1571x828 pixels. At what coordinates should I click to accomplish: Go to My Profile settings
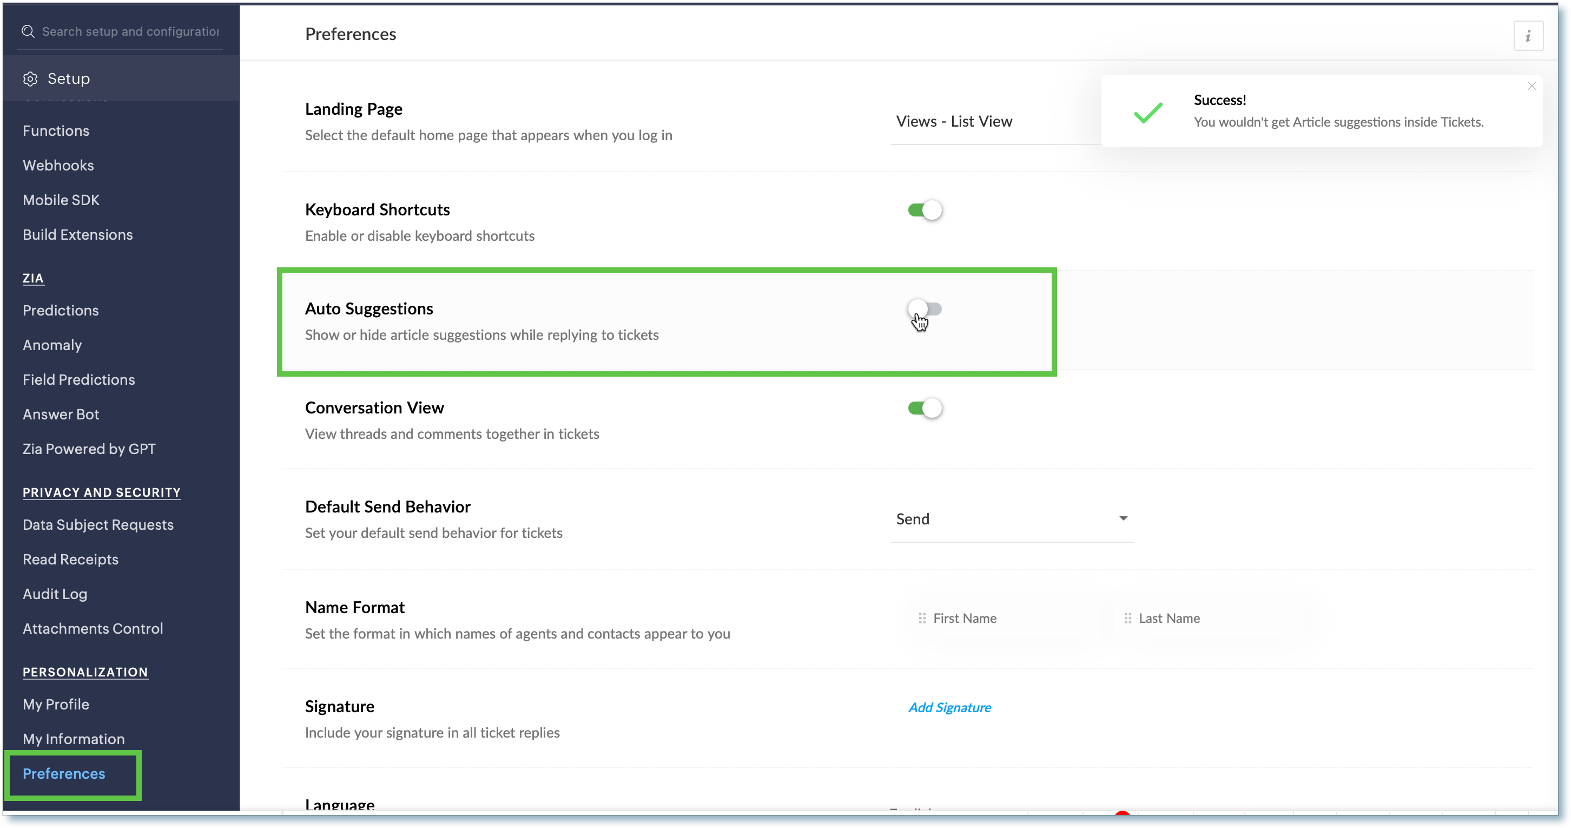pos(56,704)
